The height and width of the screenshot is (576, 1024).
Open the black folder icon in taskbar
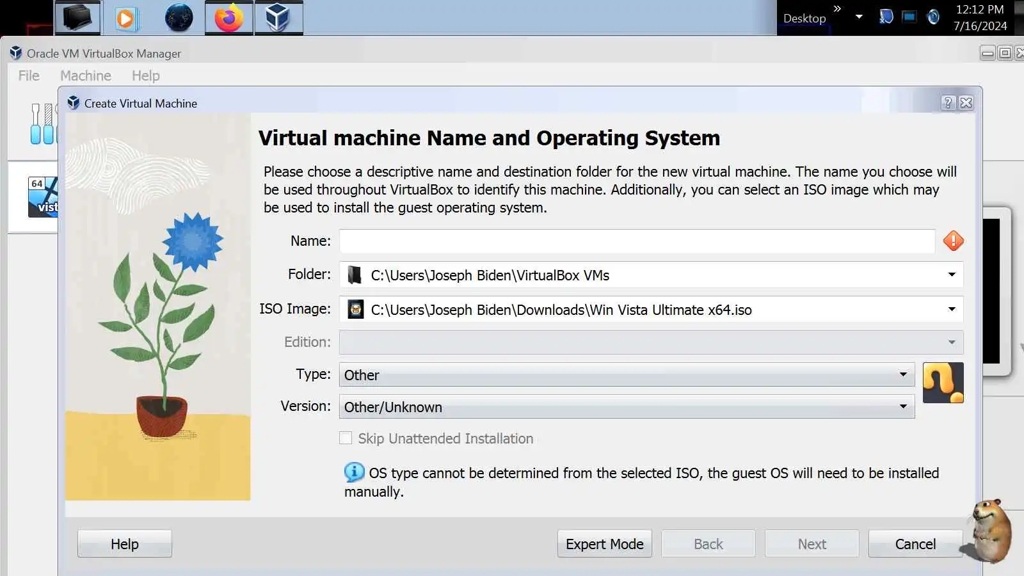coord(77,17)
